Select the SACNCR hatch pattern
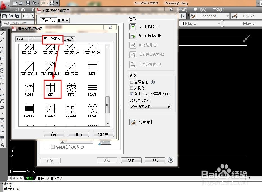 coord(50,109)
